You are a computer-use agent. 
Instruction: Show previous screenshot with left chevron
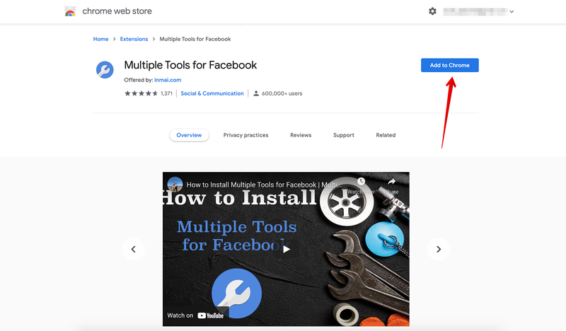tap(133, 249)
